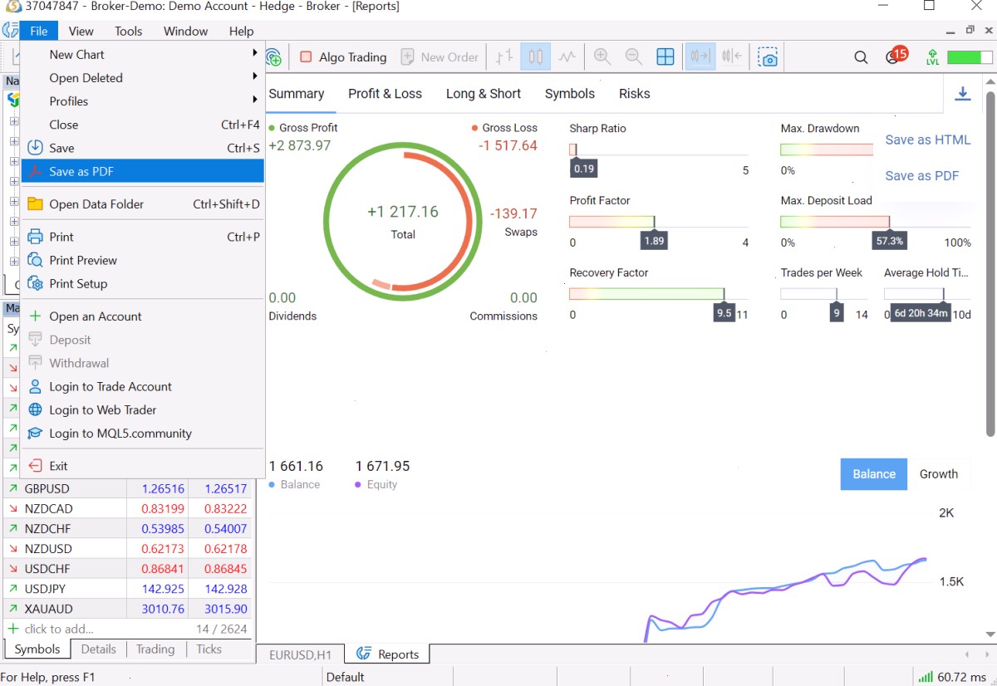Switch chart to line chart mode

point(567,57)
